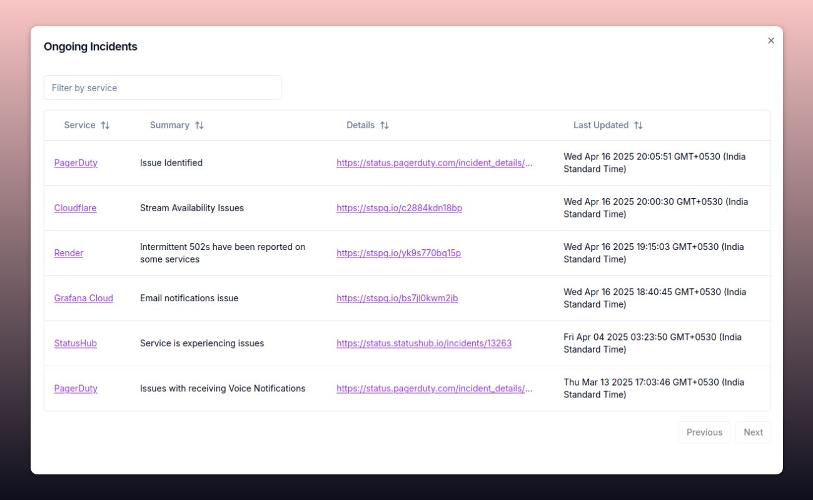Open stspg.io/bs7jl0kwm2jb details link
Viewport: 813px width, 500px height.
tap(397, 298)
